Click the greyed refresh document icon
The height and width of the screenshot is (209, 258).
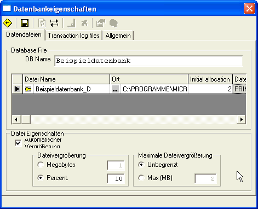(42, 23)
